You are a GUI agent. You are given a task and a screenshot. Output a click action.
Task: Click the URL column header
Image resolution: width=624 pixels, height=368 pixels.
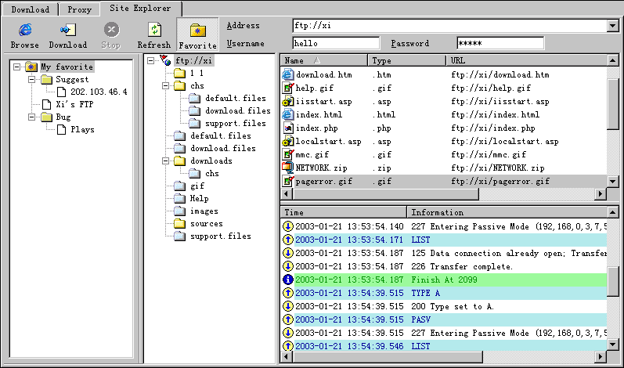point(527,60)
